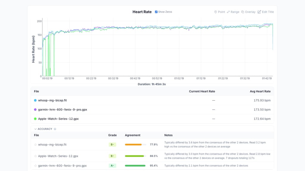Select whoop-mg-bicep.fit in the legend table
The width and height of the screenshot is (305, 171).
(52, 100)
